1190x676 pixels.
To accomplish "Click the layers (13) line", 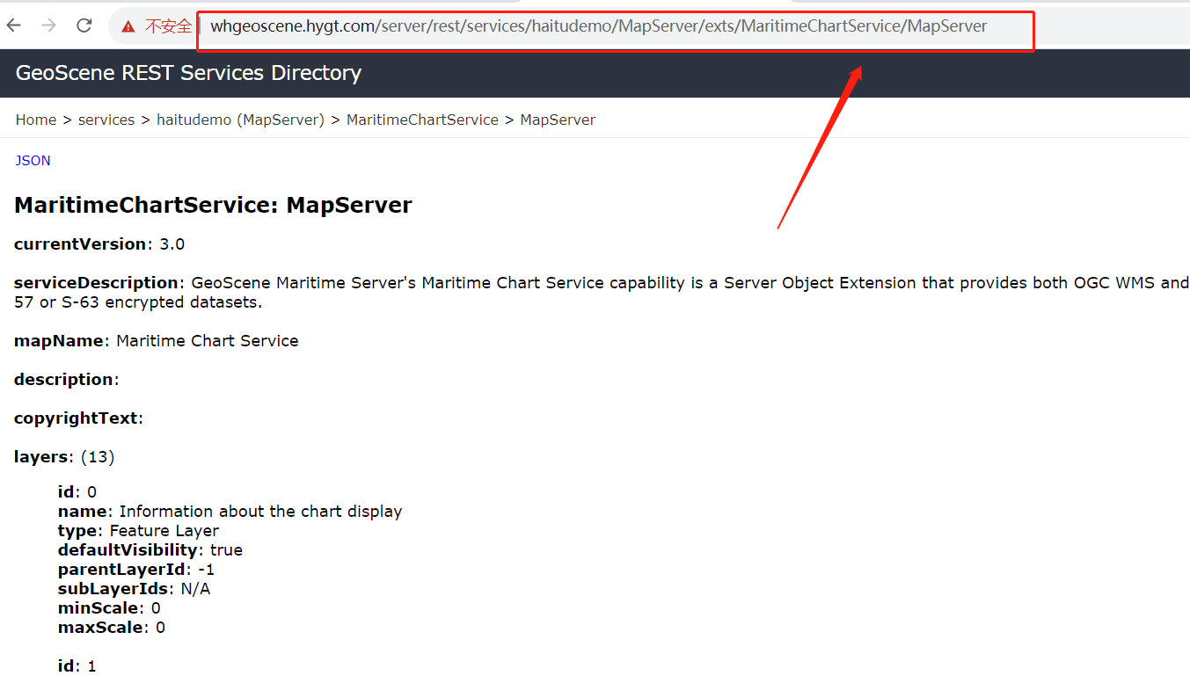I will pos(64,457).
